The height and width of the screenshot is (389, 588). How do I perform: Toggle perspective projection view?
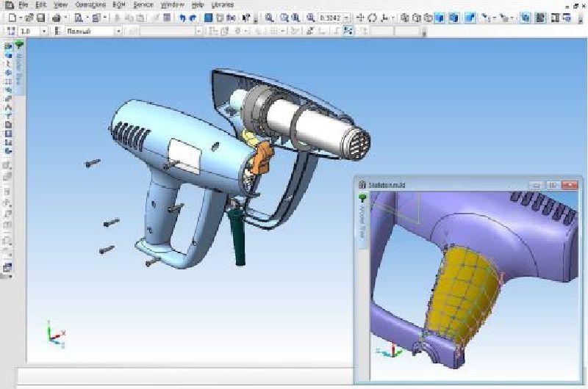(470, 18)
